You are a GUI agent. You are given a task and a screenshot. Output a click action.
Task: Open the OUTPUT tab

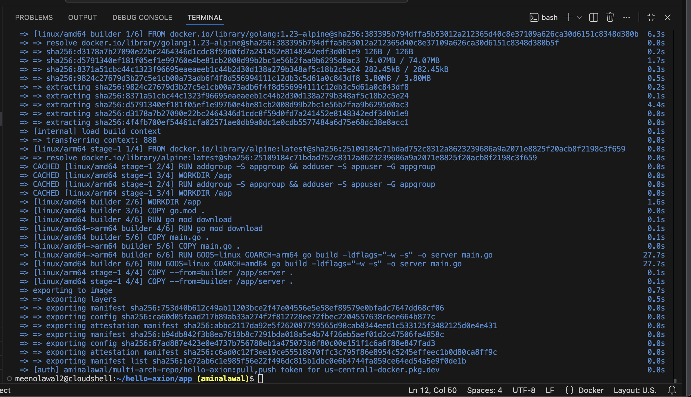(82, 17)
